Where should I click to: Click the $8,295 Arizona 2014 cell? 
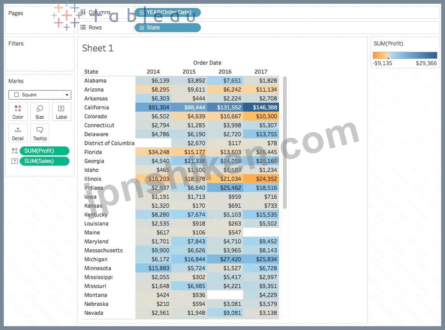point(154,89)
